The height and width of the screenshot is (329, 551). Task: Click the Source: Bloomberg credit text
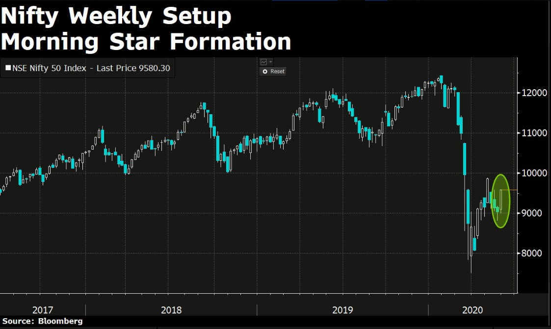pos(42,321)
